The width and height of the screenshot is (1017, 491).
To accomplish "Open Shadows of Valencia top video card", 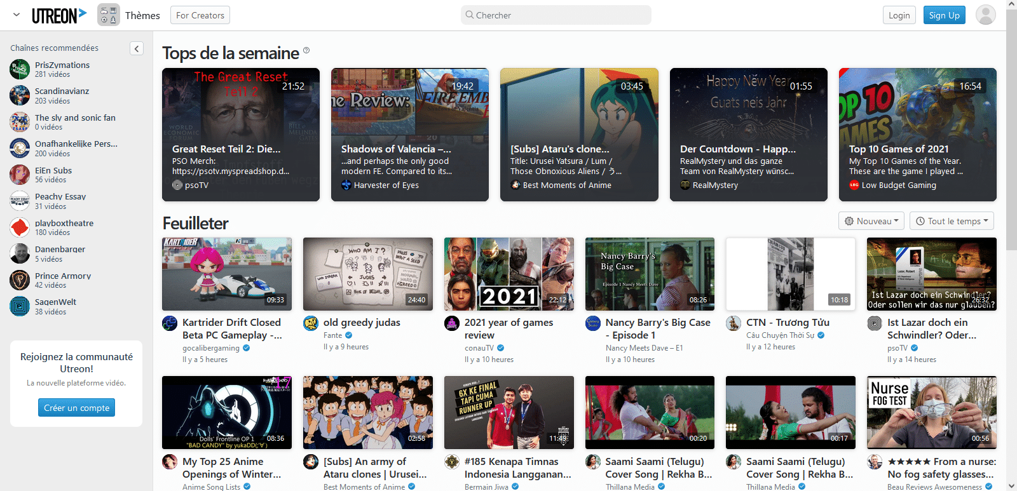I will pyautogui.click(x=410, y=135).
